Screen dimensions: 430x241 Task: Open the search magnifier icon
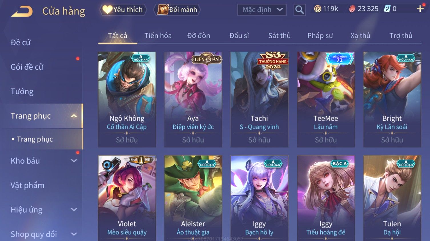click(x=300, y=10)
